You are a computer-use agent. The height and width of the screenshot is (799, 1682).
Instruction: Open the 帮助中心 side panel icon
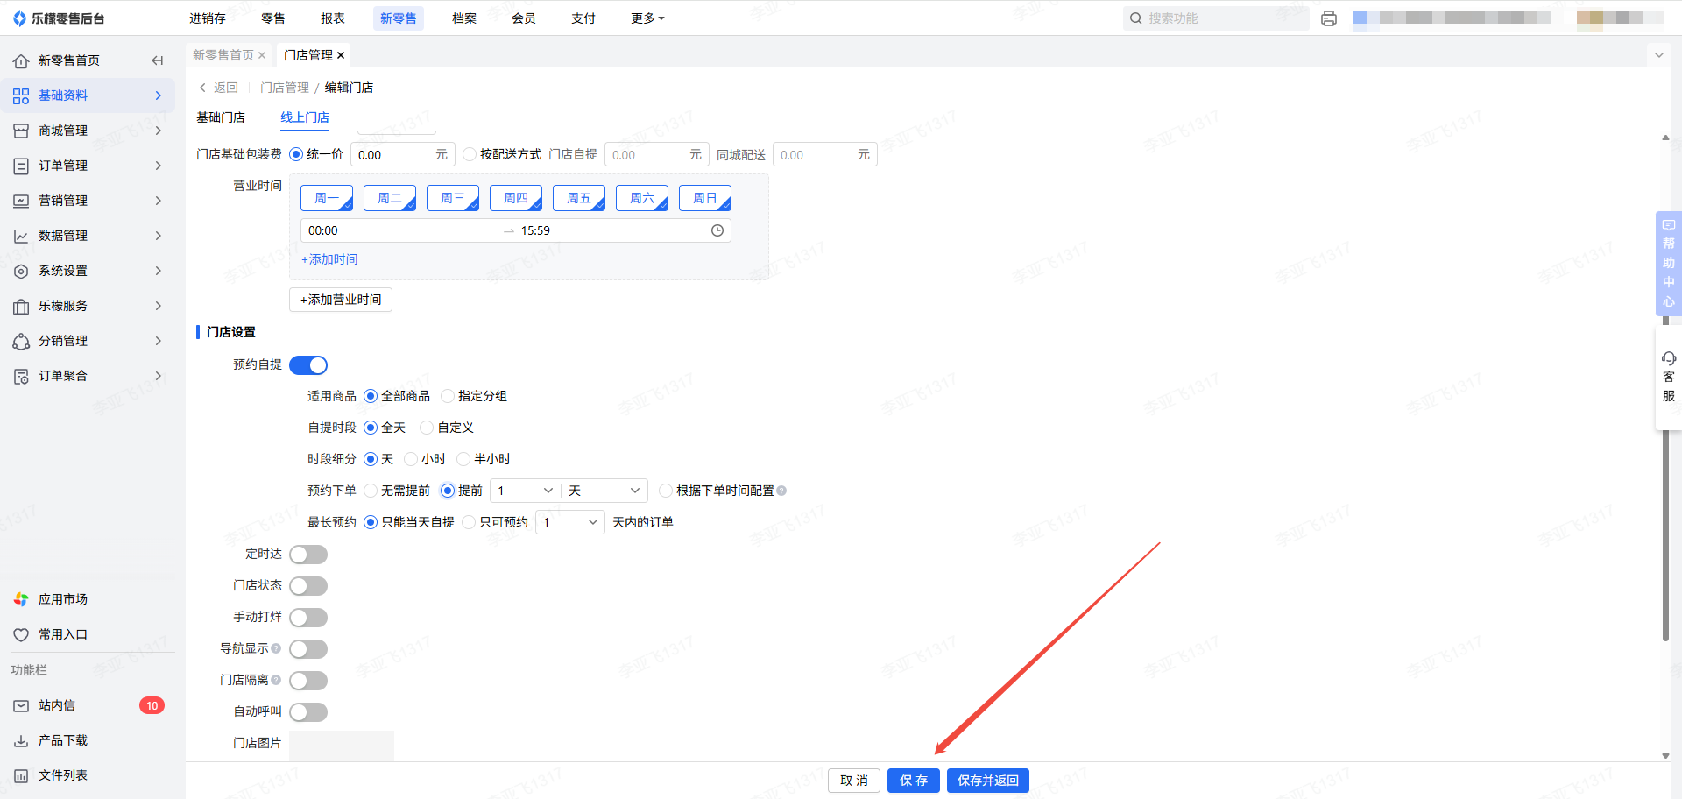(1669, 225)
